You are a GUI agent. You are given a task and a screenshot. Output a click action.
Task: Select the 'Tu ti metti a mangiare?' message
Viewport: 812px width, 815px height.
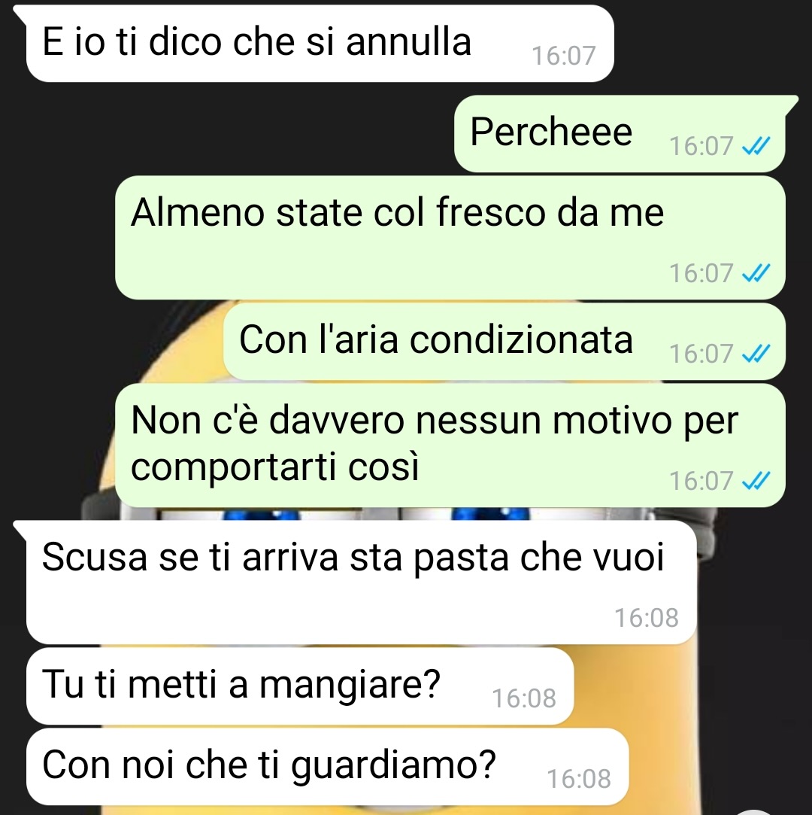pos(300,686)
